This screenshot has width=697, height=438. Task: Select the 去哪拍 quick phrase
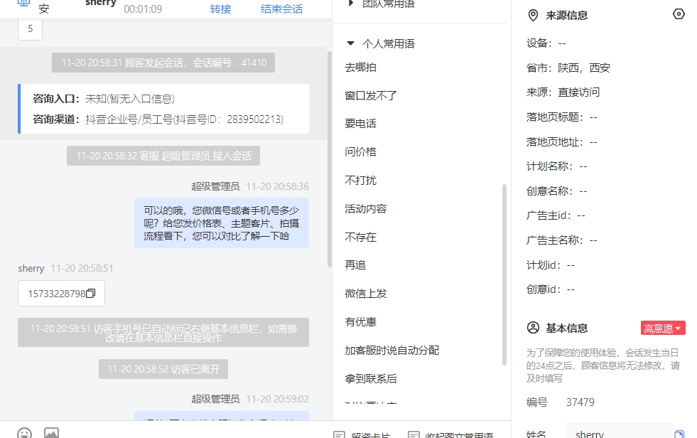click(x=360, y=68)
